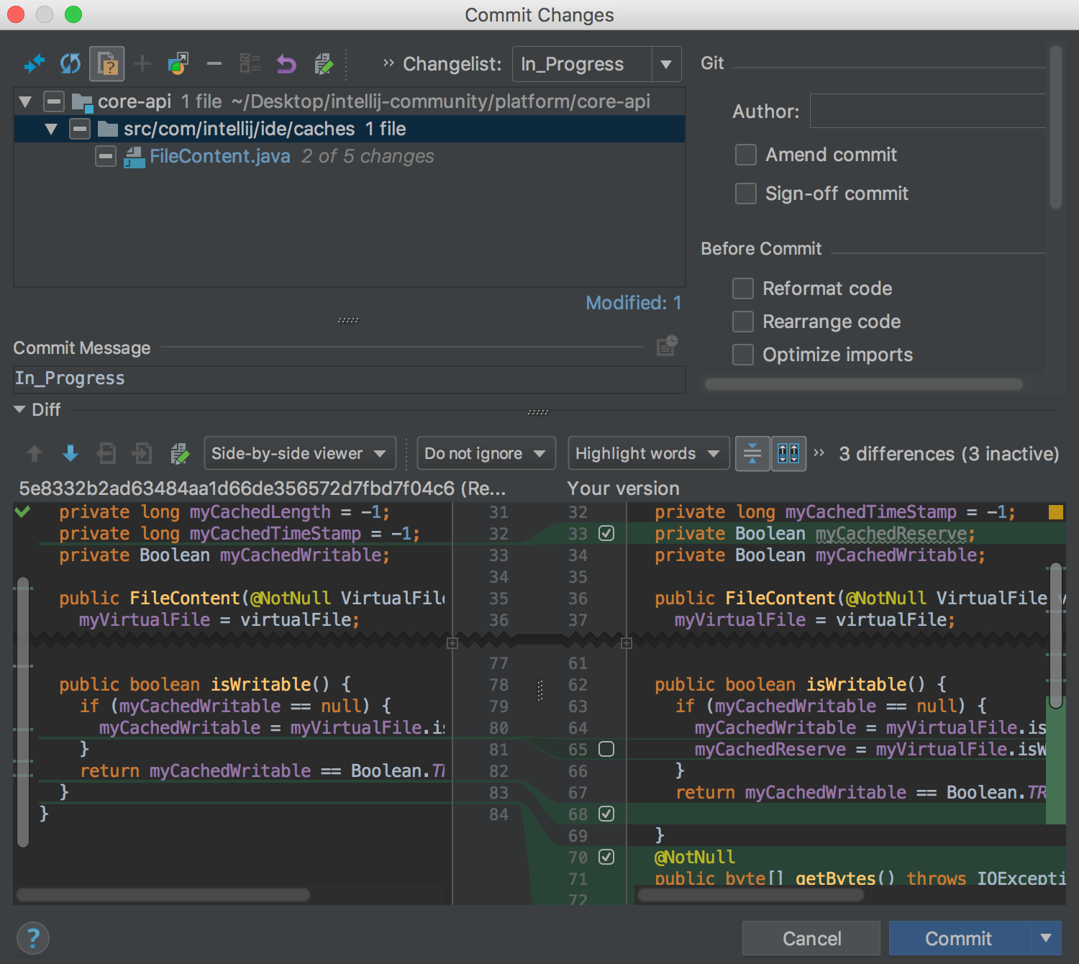Image resolution: width=1079 pixels, height=964 pixels.
Task: Enable Optimize imports before commit
Action: click(743, 355)
